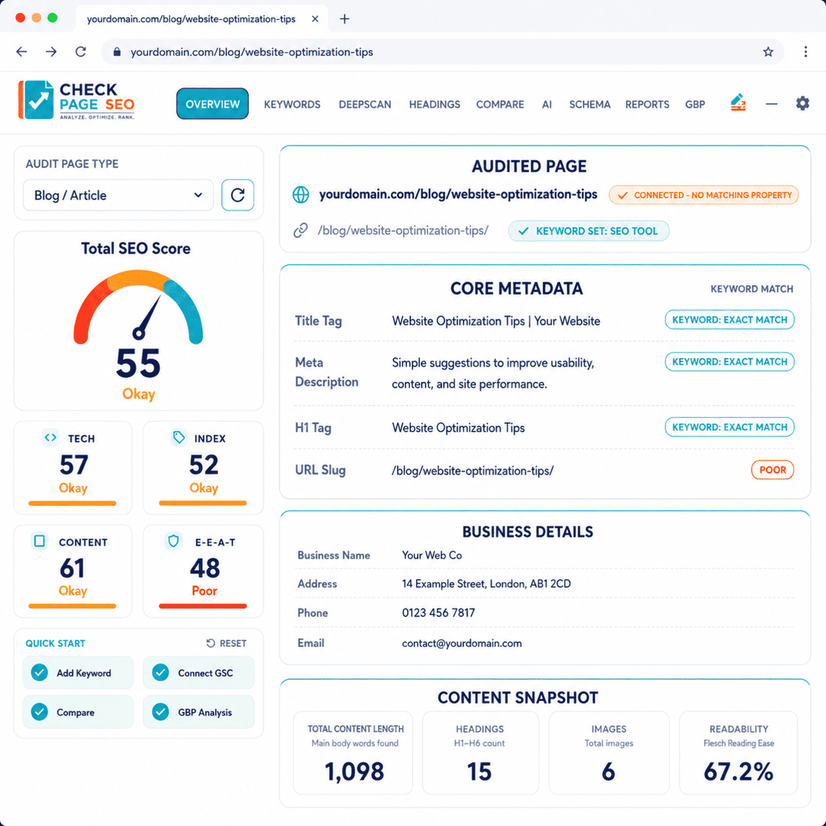Open the SCHEMA tab
Image resolution: width=826 pixels, height=826 pixels.
pyautogui.click(x=590, y=104)
